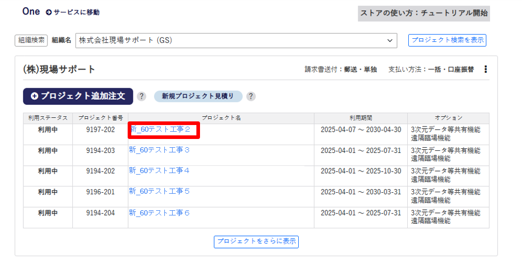Open the three-dot menu for (株)現場サポート
Screen dimensions: 522x264
click(x=486, y=69)
